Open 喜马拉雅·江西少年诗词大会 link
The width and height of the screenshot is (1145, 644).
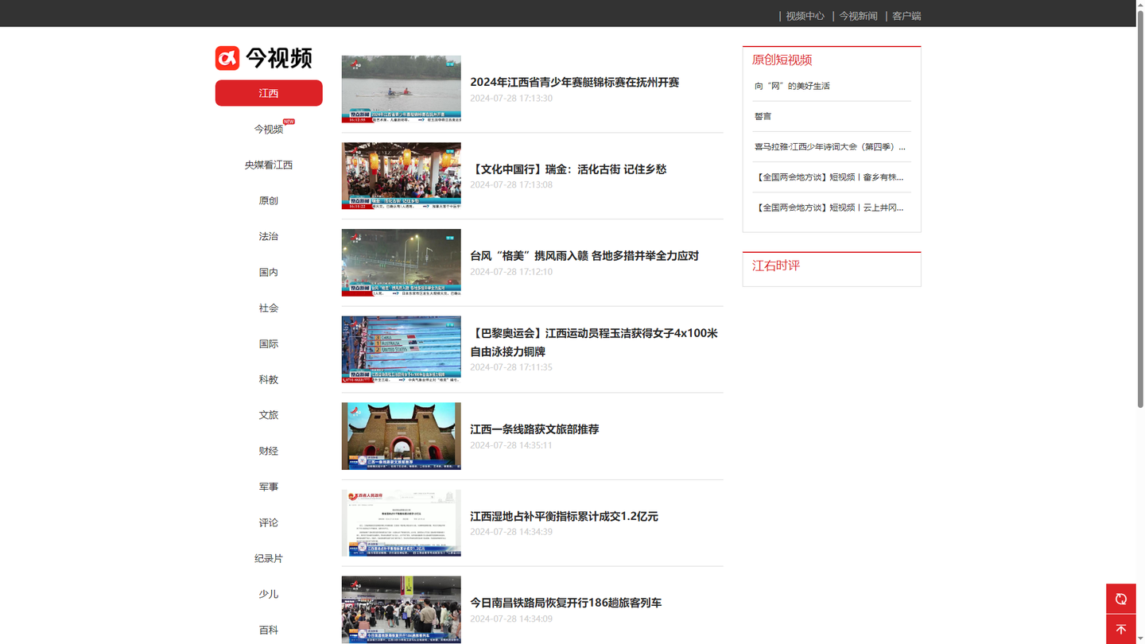tap(830, 146)
